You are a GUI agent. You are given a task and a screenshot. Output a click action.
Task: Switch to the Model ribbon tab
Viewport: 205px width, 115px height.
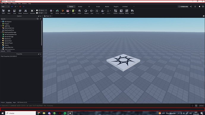[x=107, y=7]
